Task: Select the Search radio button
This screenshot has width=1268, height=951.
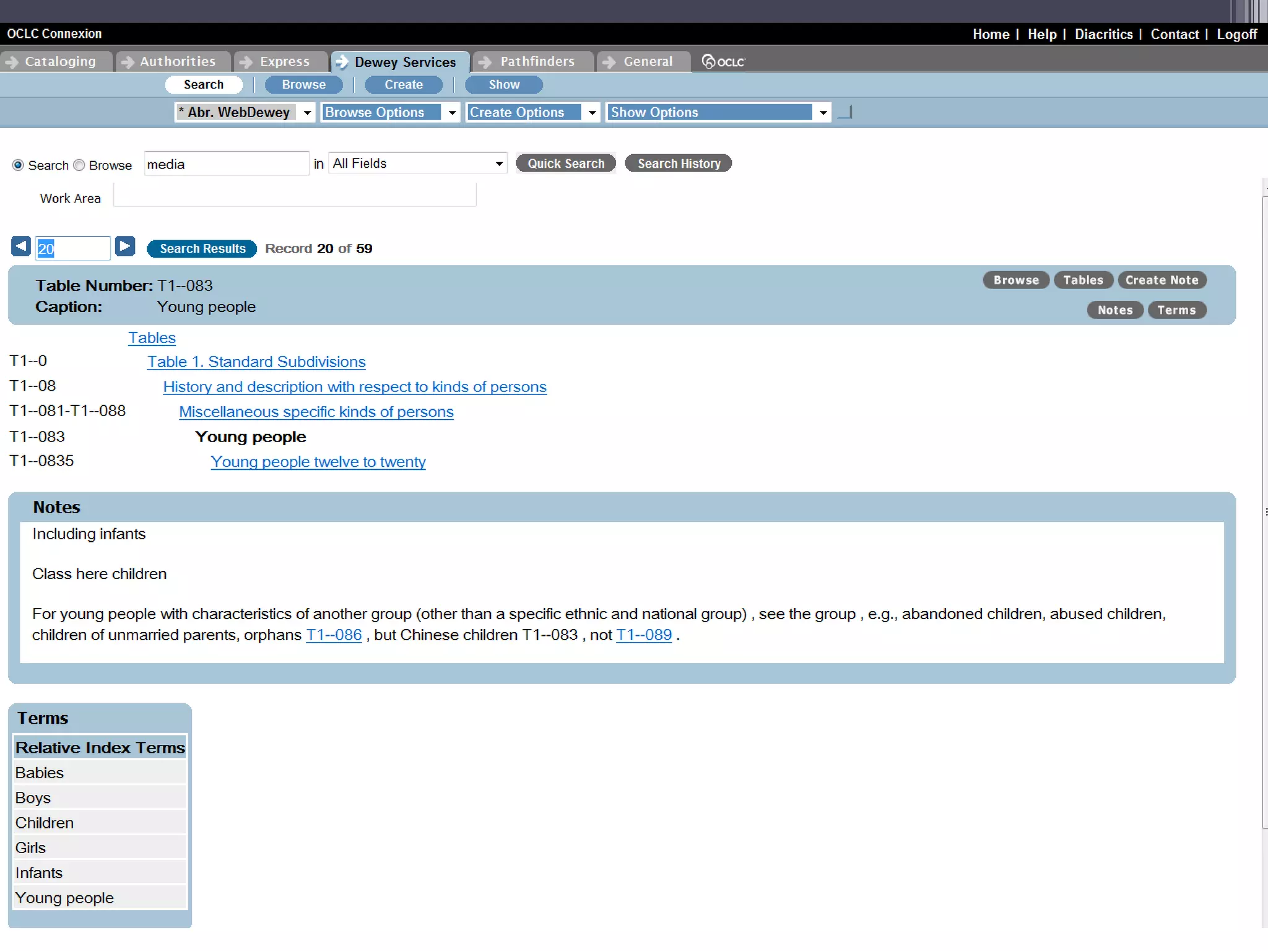Action: [18, 165]
